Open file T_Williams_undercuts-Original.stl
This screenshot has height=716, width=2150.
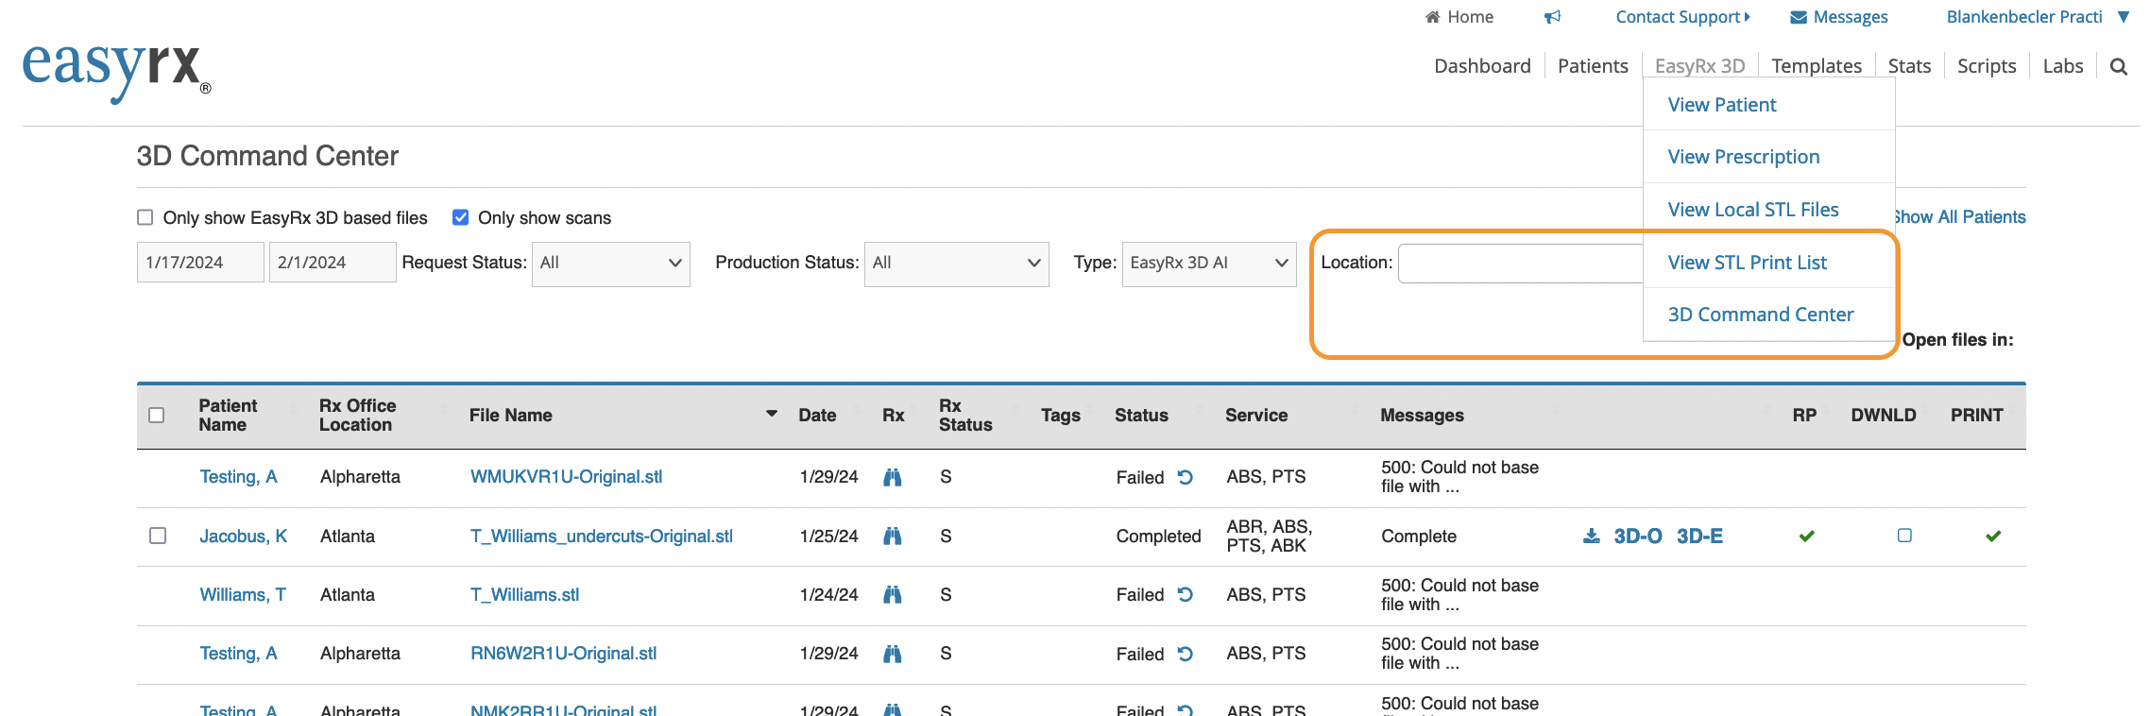tap(602, 537)
